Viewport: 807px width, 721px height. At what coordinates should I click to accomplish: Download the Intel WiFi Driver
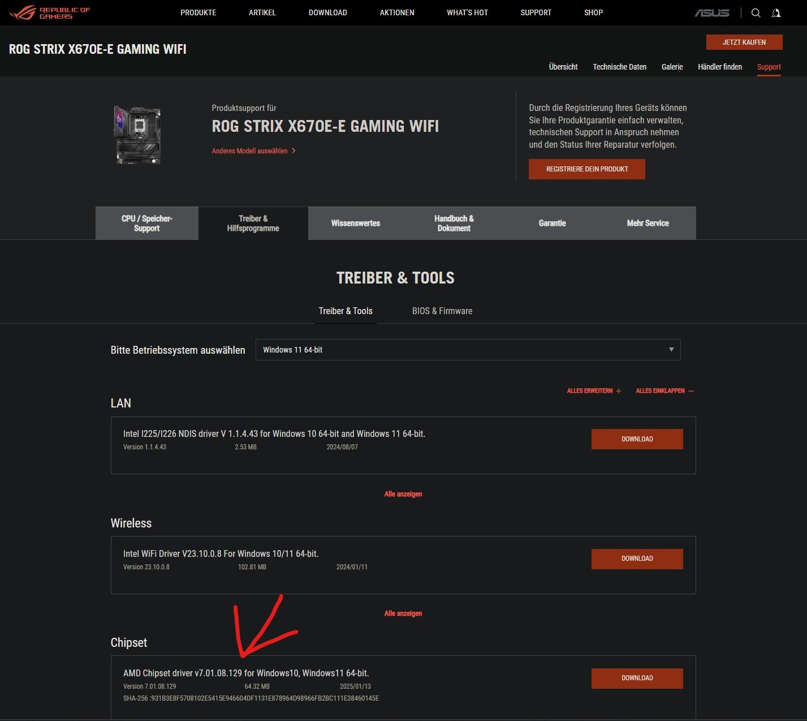click(637, 559)
